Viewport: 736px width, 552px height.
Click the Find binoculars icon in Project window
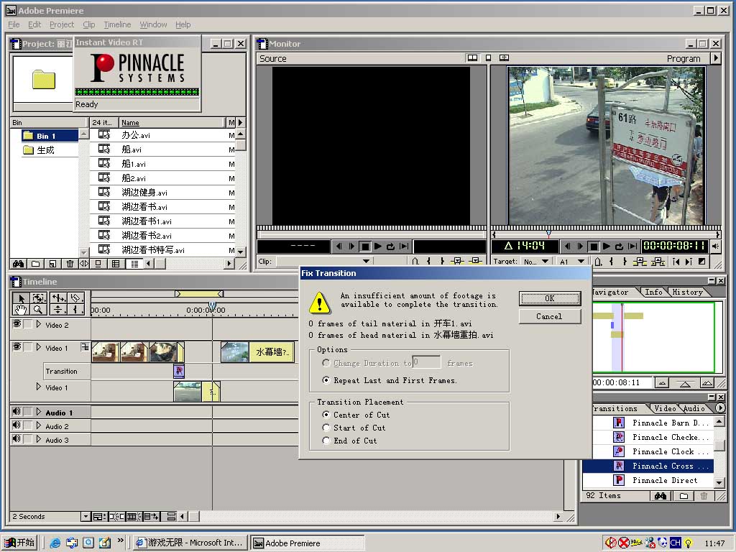tap(18, 264)
